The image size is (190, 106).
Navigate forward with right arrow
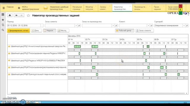(21, 15)
